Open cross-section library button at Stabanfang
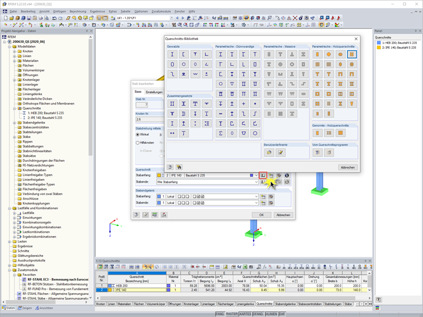This screenshot has height=317, width=423. (x=263, y=175)
